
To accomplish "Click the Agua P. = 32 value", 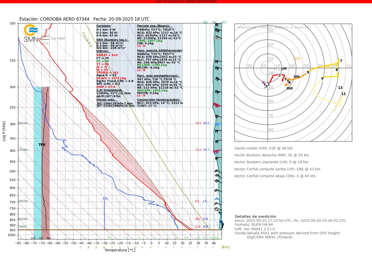I will (x=106, y=75).
